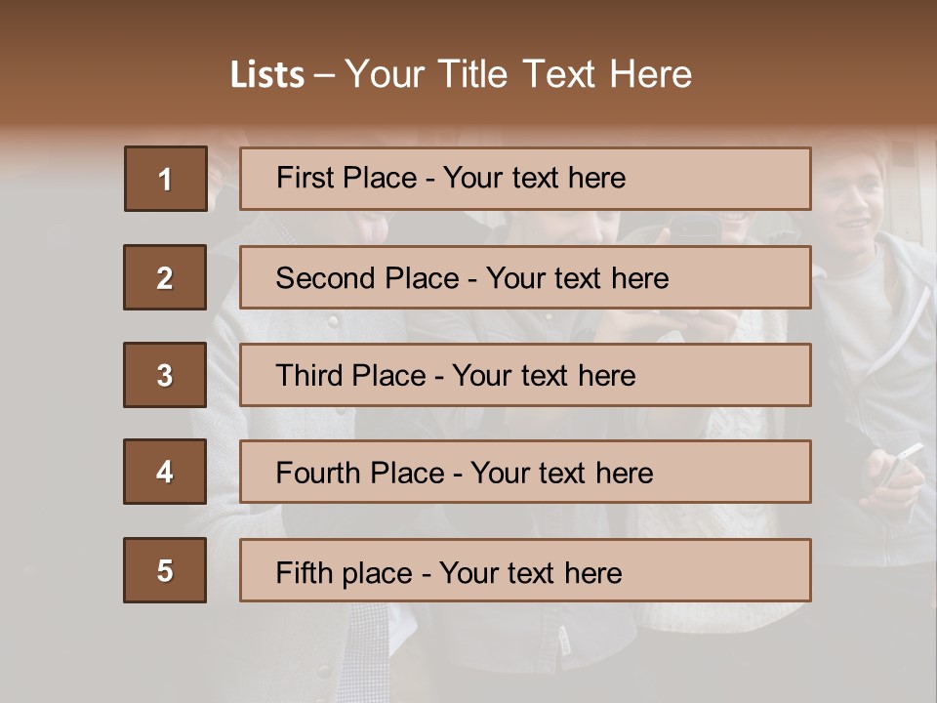Click 'Your text here' in First Place row
The height and width of the screenshot is (703, 937).
534,179
